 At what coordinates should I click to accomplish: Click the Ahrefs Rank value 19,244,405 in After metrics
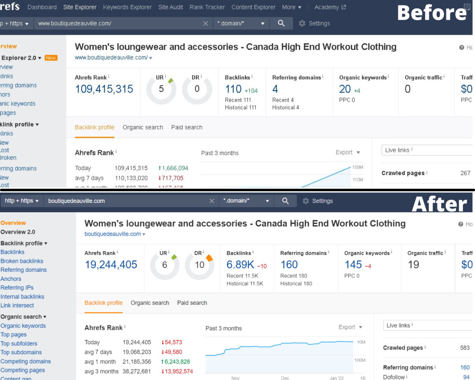pyautogui.click(x=111, y=264)
